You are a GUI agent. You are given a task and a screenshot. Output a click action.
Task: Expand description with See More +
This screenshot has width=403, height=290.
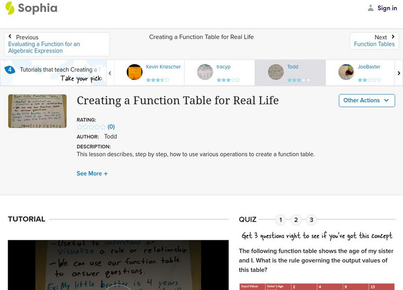(x=92, y=174)
